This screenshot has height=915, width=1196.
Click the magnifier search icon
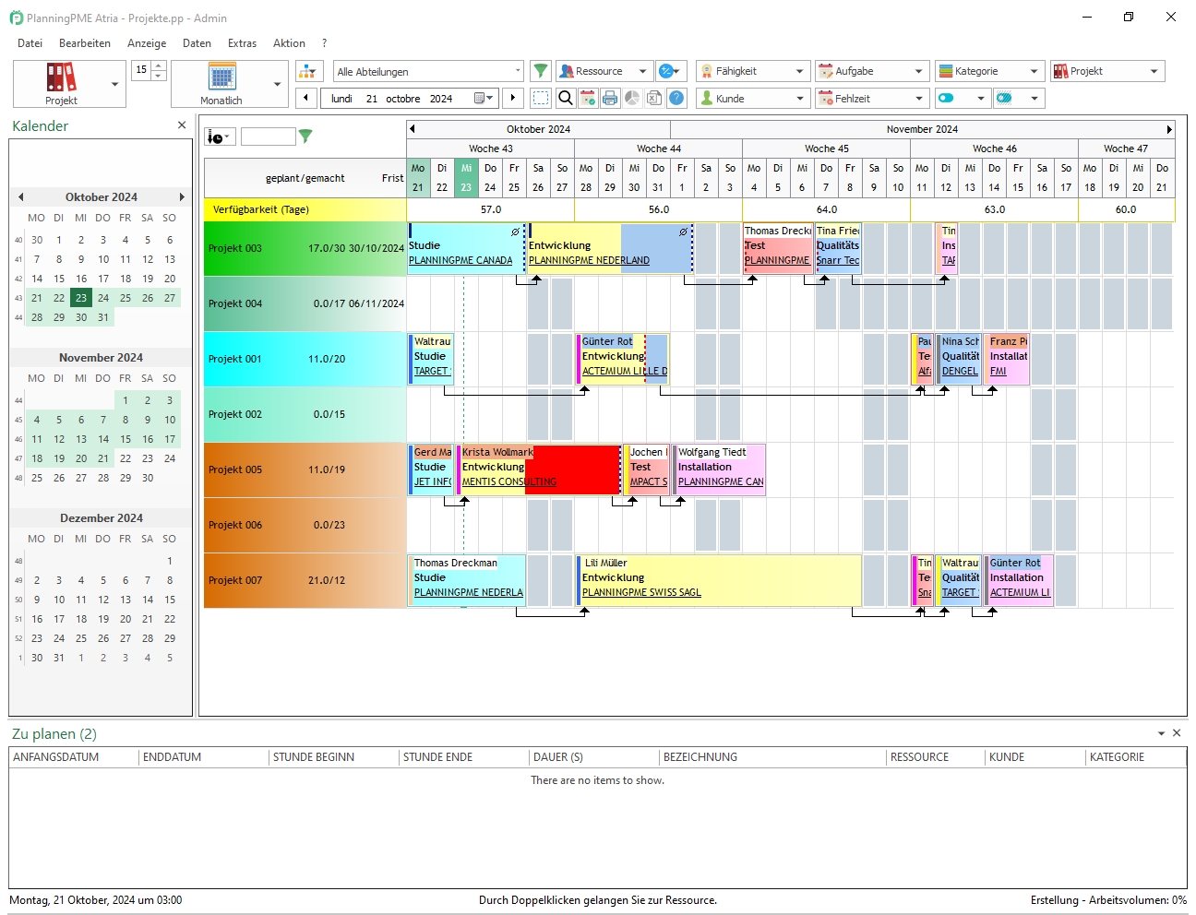point(566,98)
